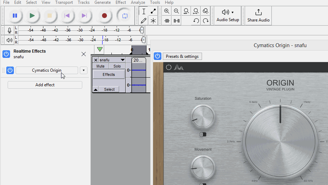Click the large Origin filter frequency dial
The width and height of the screenshot is (328, 185).
pos(280,142)
